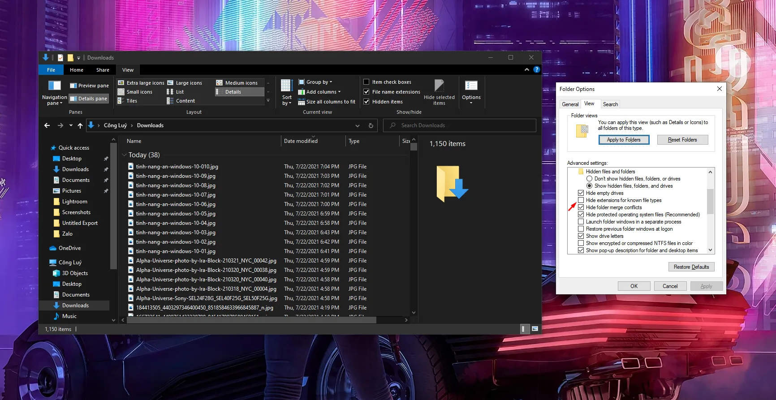Viewport: 776px width, 400px height.
Task: Open OneDrive in navigation pane
Action: (x=69, y=248)
